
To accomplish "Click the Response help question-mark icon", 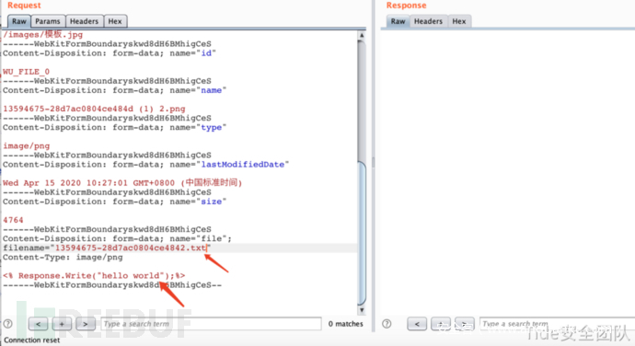I will (387, 324).
